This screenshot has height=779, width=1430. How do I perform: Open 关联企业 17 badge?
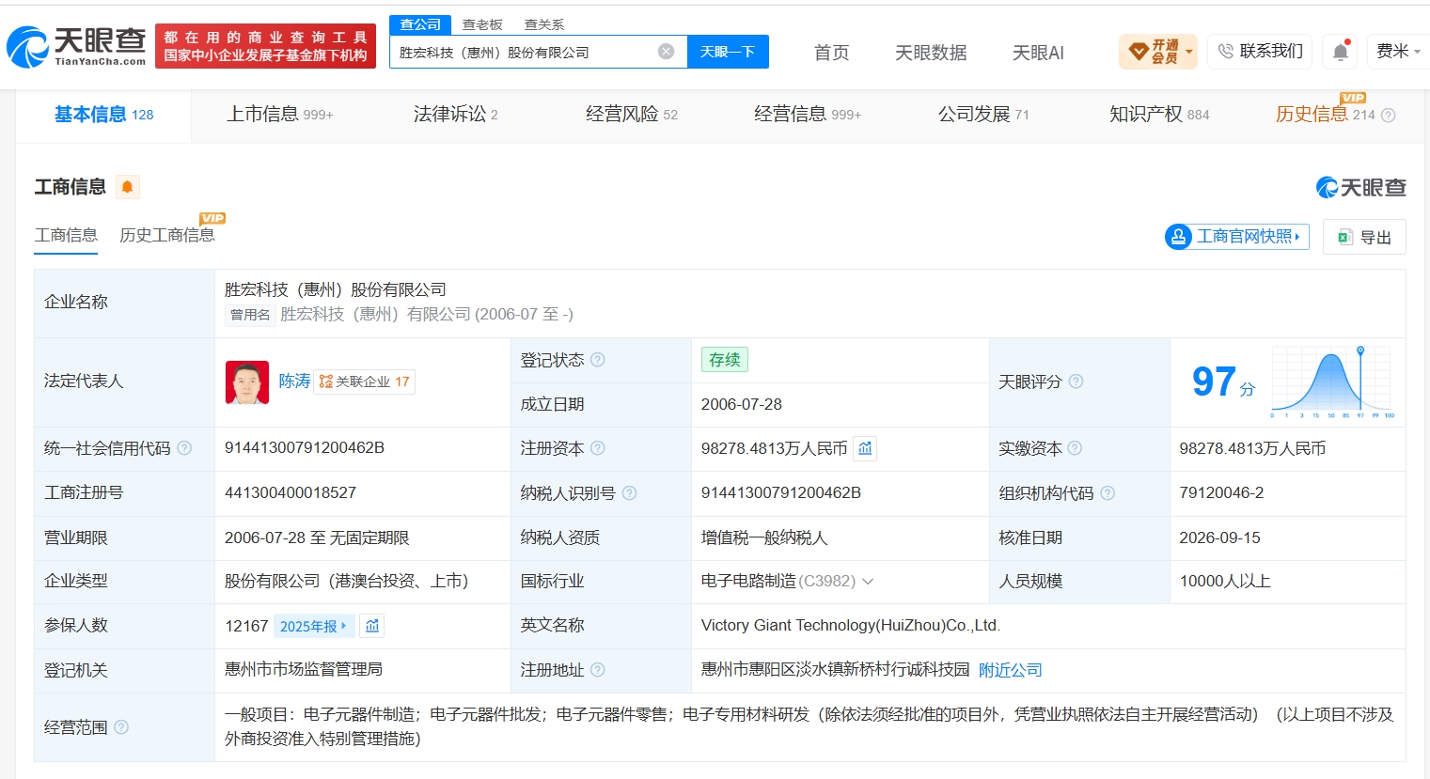(364, 382)
